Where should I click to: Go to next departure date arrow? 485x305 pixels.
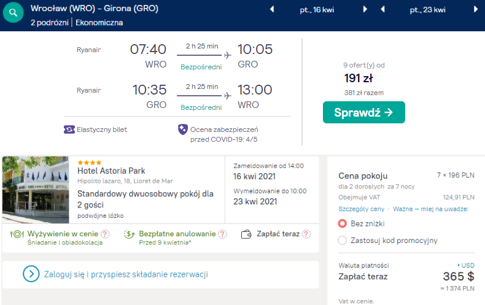click(x=365, y=9)
